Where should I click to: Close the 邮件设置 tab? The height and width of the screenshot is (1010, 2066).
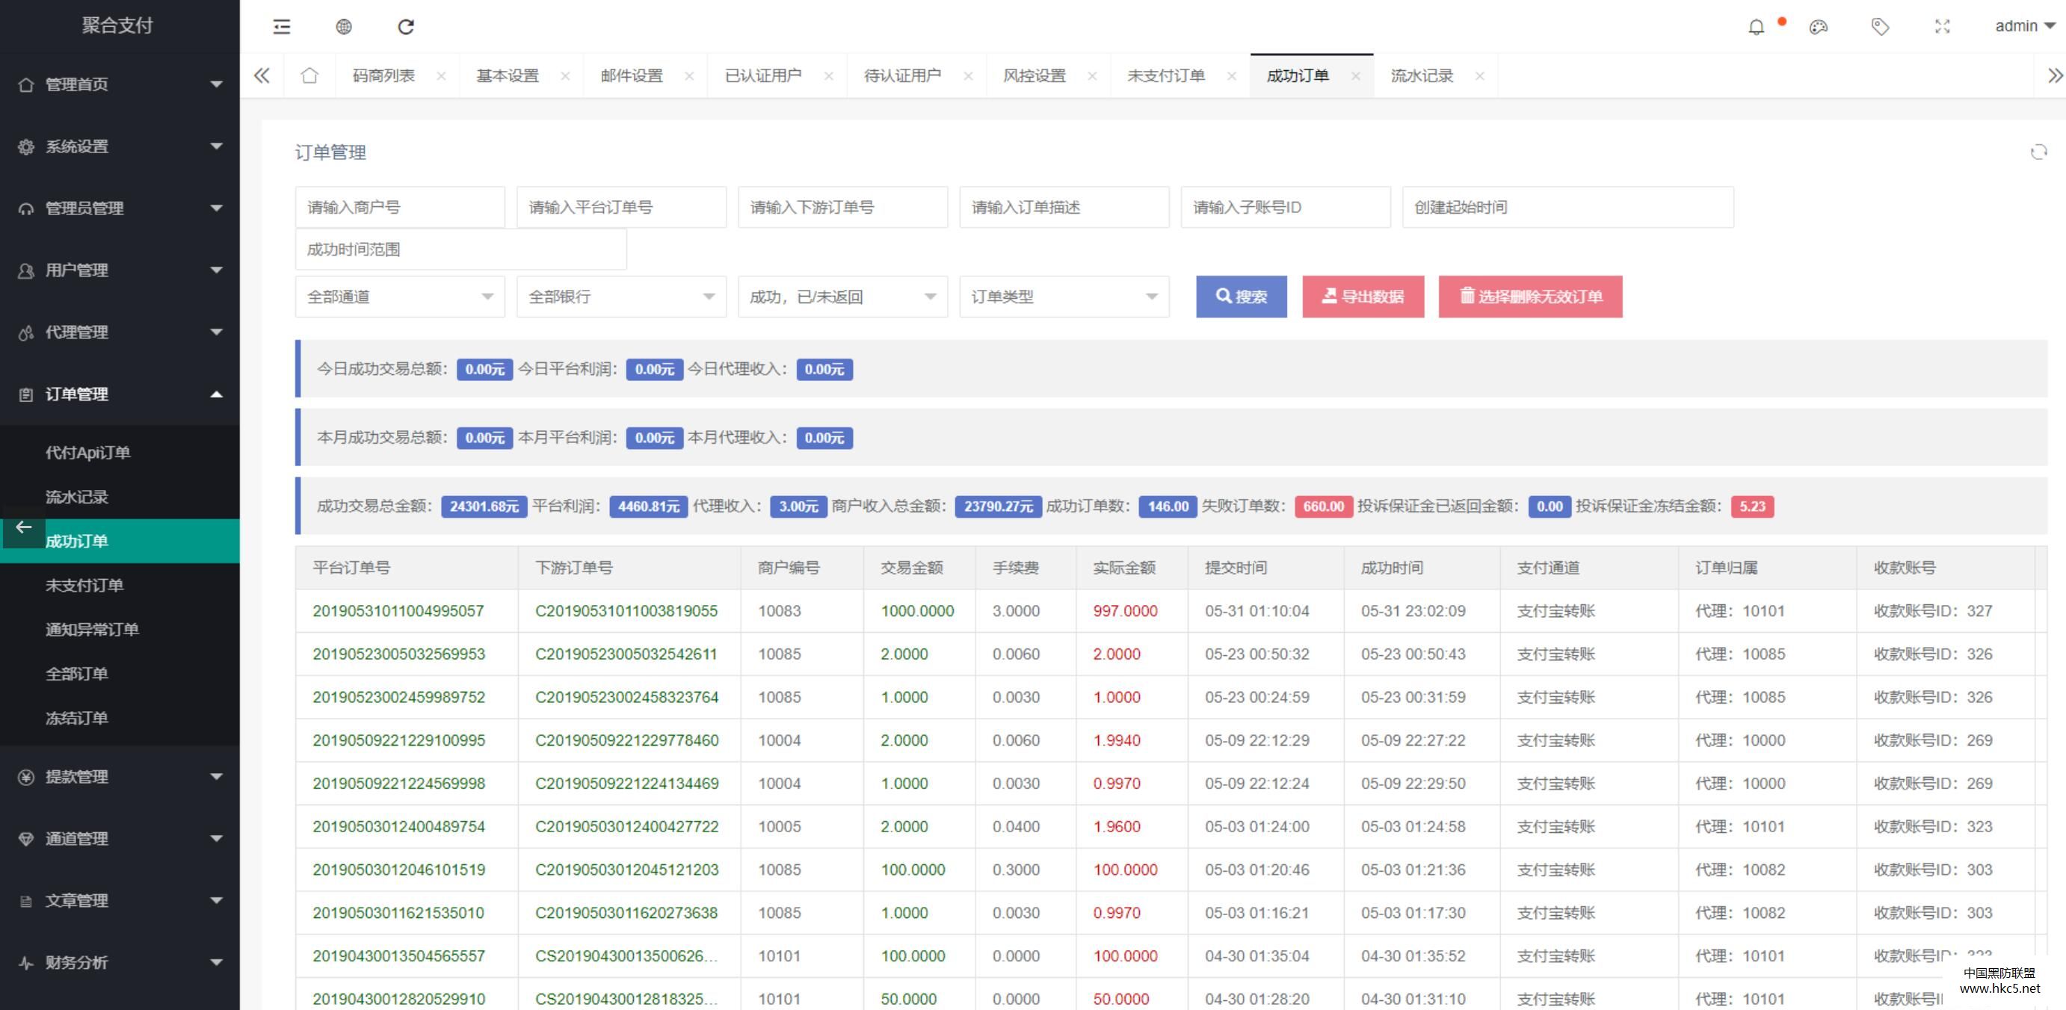(x=689, y=76)
